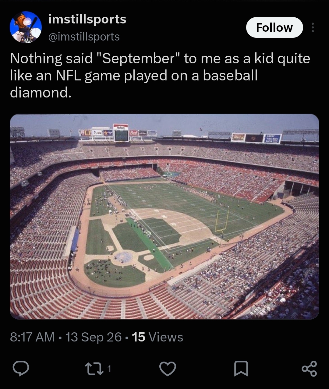Select the tweet text about September

point(160,75)
